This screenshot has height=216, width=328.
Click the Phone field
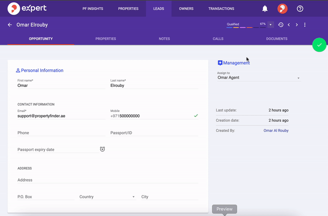point(61,133)
